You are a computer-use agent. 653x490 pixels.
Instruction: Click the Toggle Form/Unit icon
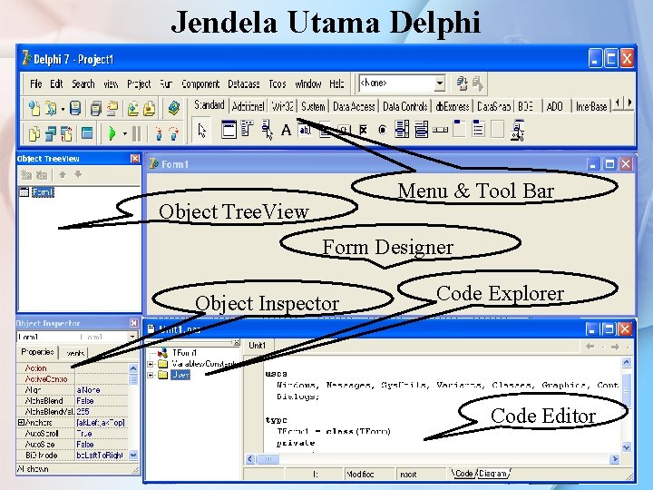coord(66,133)
